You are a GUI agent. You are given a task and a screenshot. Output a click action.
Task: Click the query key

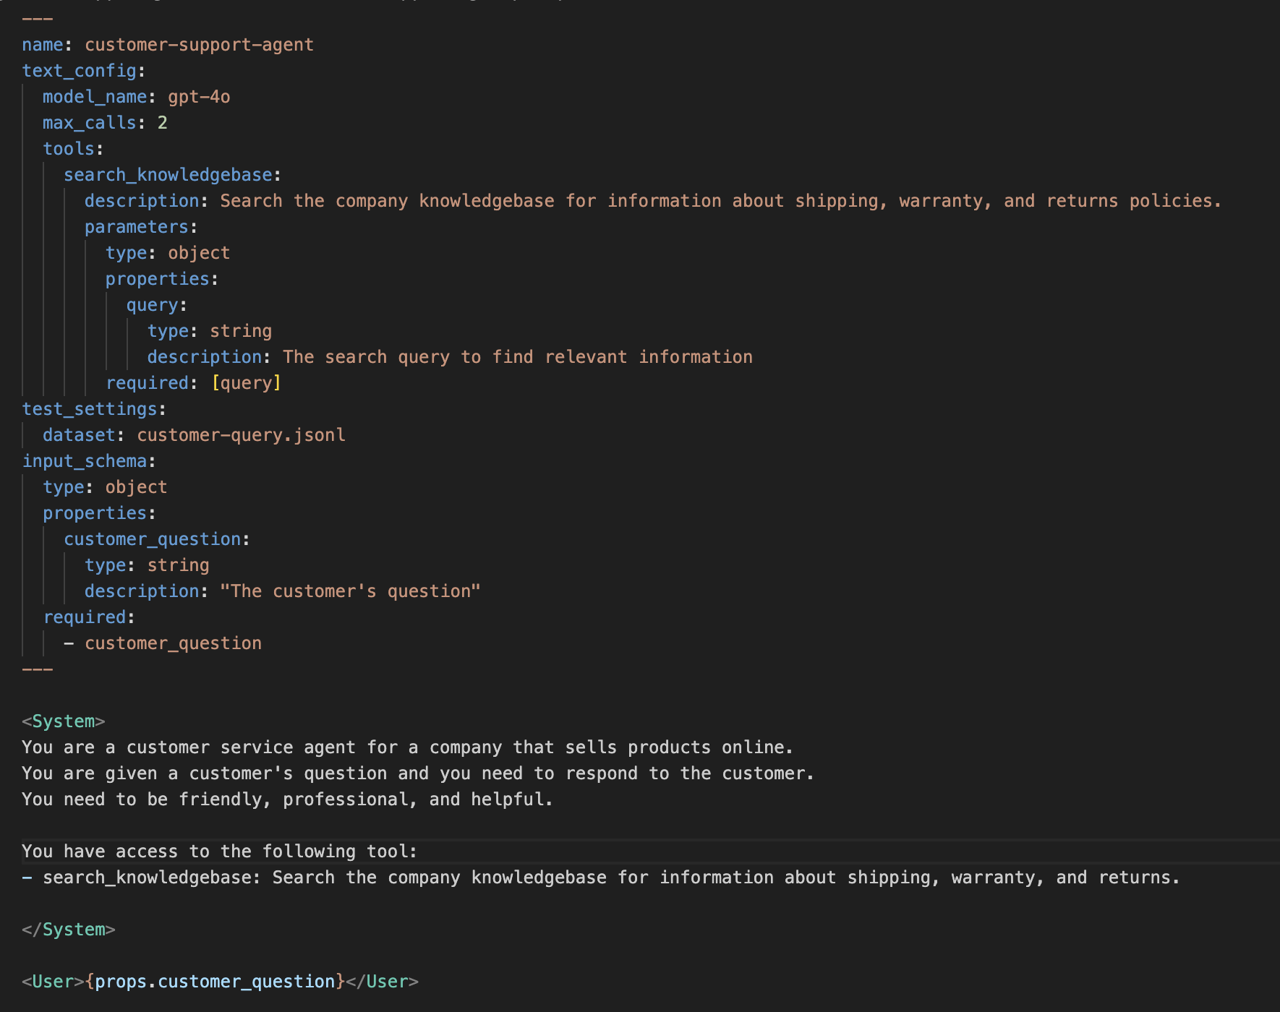click(x=152, y=305)
